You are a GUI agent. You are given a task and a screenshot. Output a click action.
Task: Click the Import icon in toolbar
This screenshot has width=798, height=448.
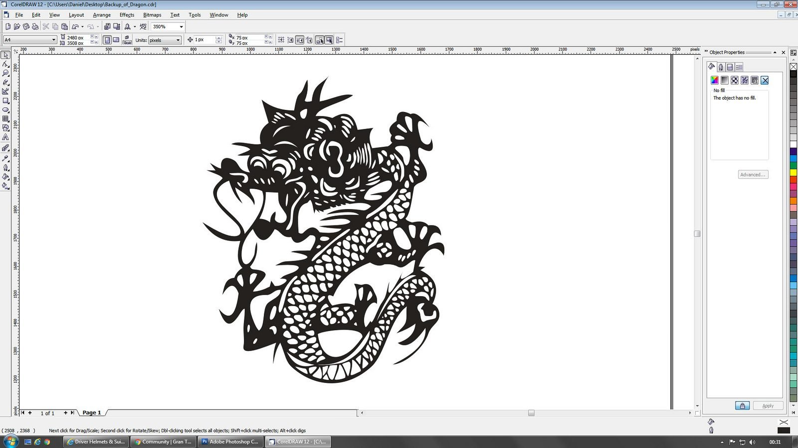pos(107,26)
